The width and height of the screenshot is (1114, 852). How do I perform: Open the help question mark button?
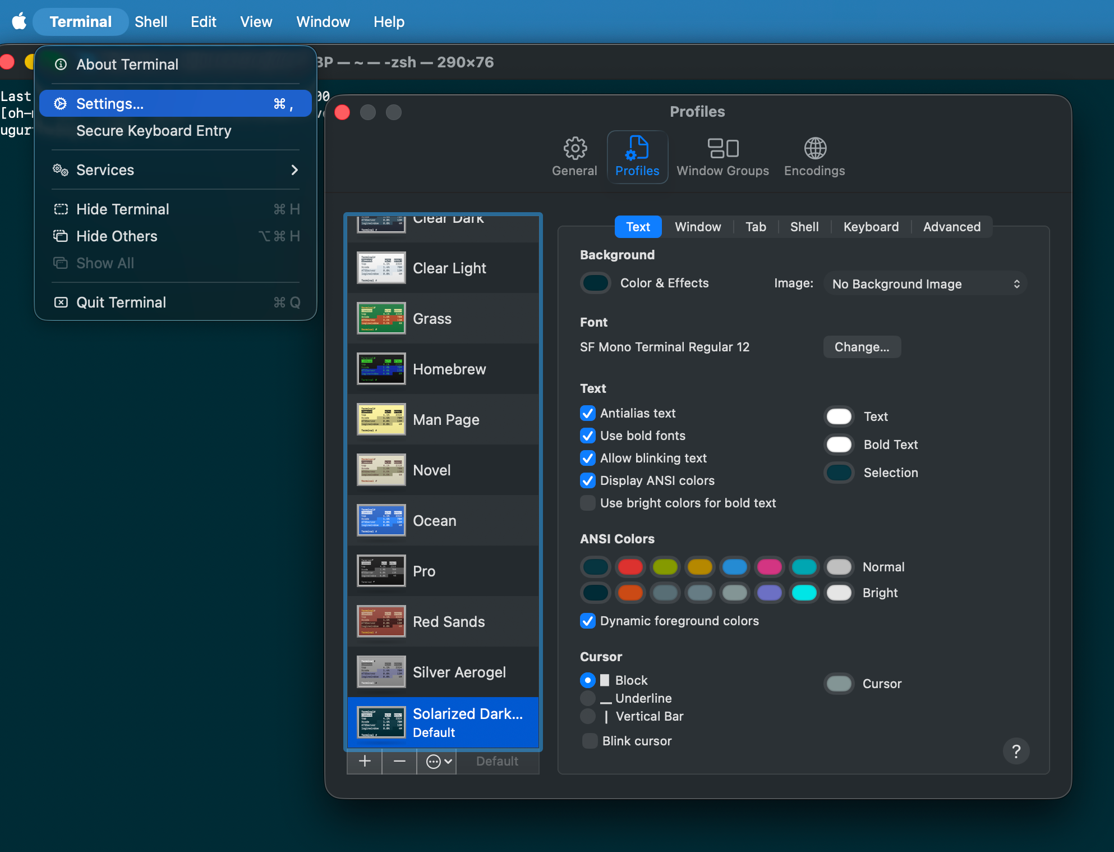click(x=1016, y=752)
